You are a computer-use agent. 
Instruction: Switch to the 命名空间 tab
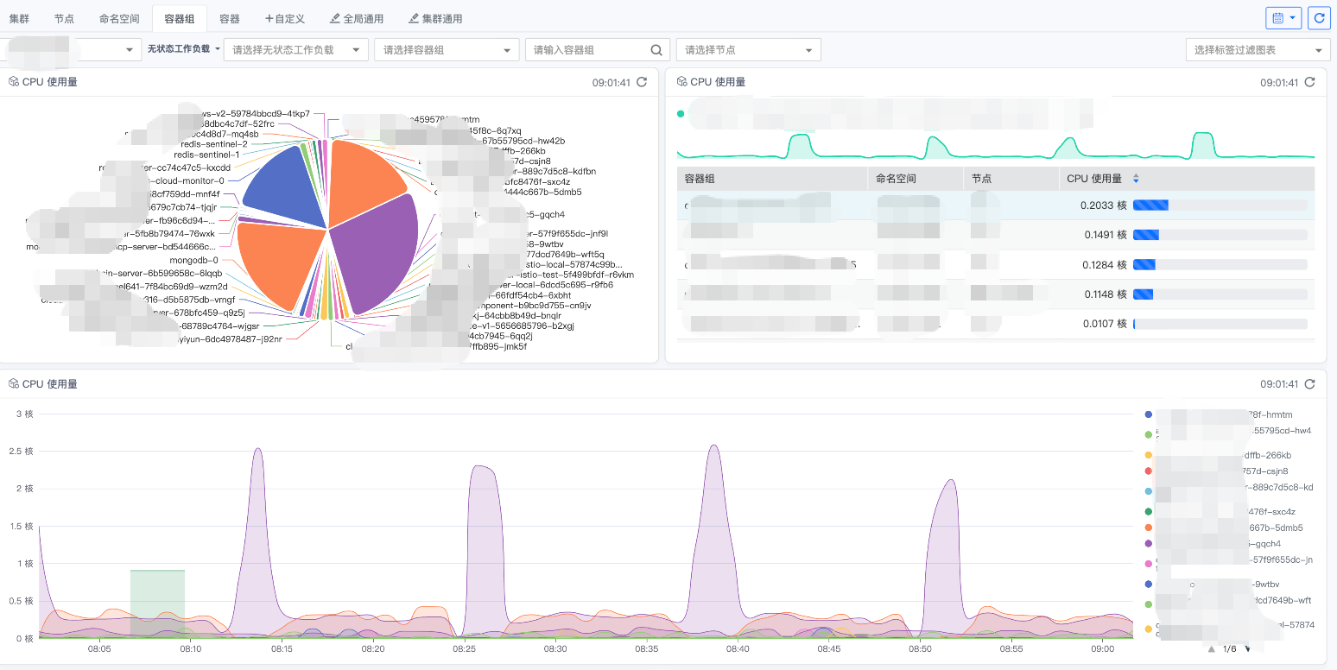[x=119, y=18]
